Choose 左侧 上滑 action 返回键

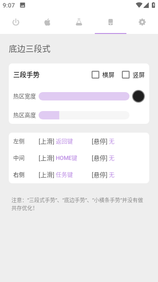(65, 141)
